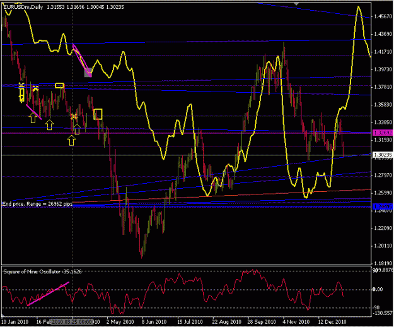Click the oscillator 0.00 scale label
394x327 pixels.
tap(378, 289)
